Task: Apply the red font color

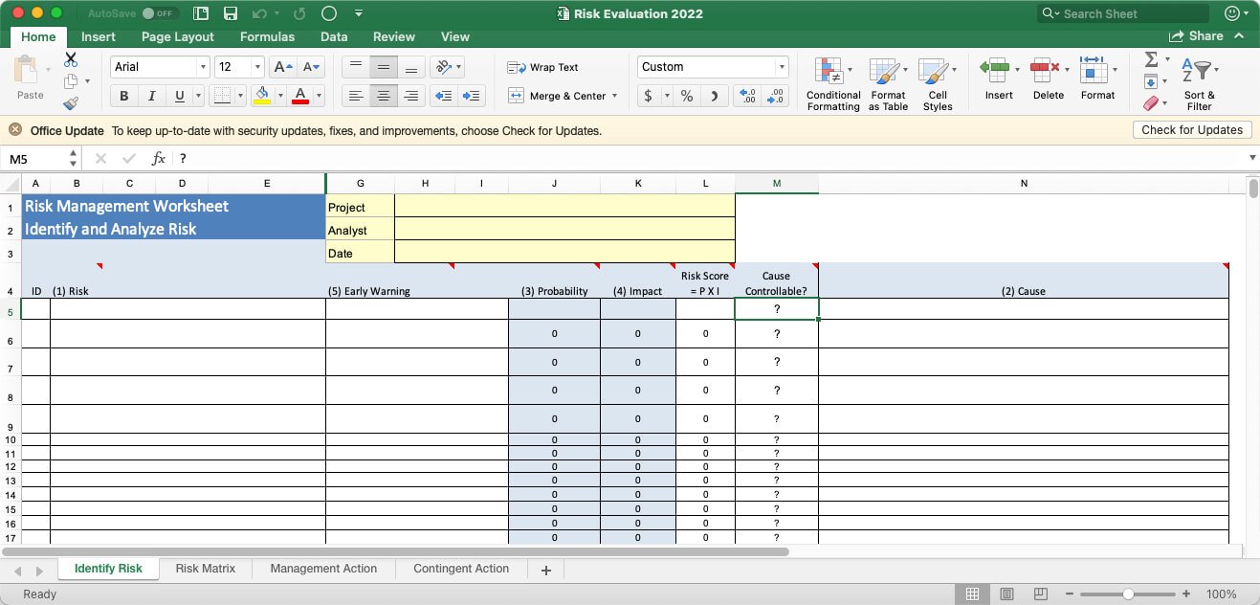Action: (x=300, y=96)
